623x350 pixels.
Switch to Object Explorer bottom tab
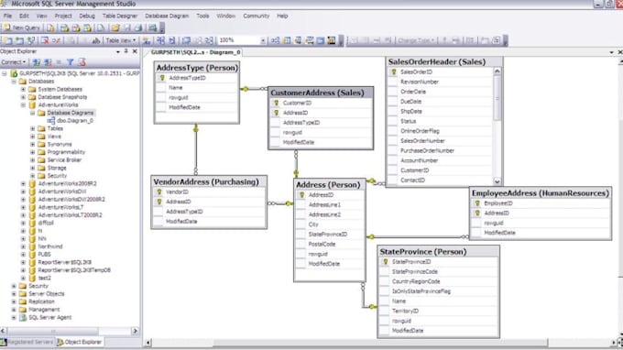[x=80, y=342]
